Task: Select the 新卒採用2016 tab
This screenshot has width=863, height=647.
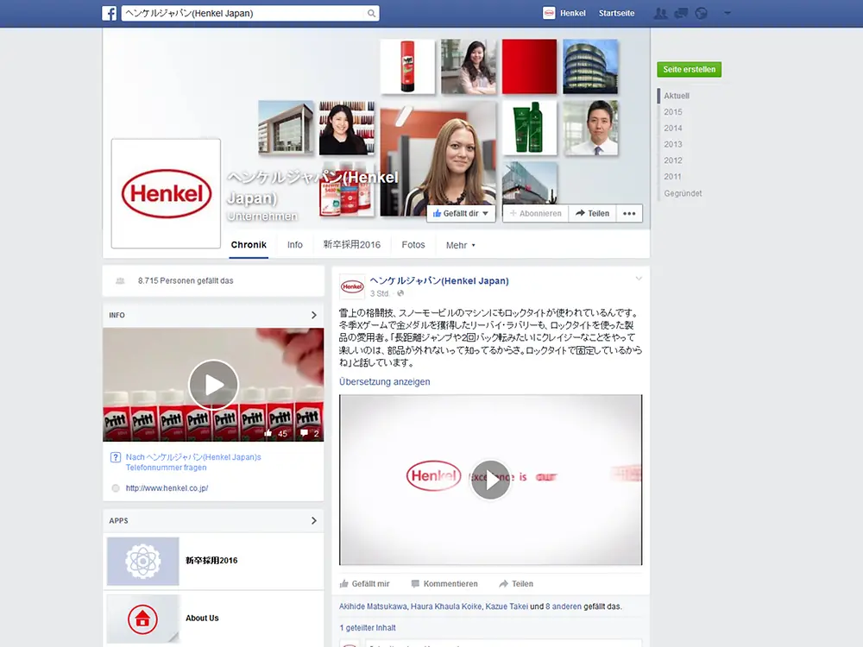Action: pos(352,245)
